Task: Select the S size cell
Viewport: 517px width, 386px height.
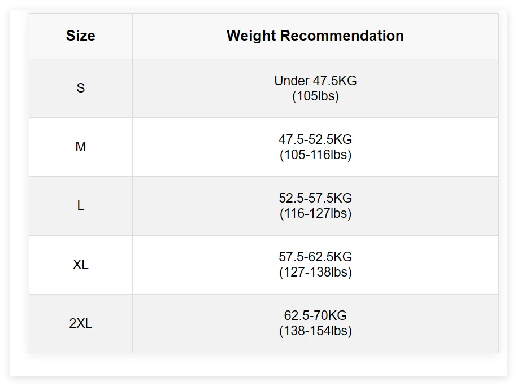Action: (80, 89)
